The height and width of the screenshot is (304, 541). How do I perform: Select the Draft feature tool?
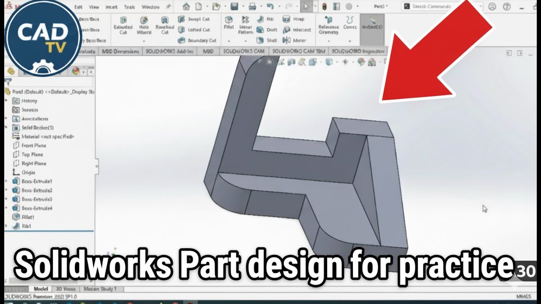click(x=267, y=30)
